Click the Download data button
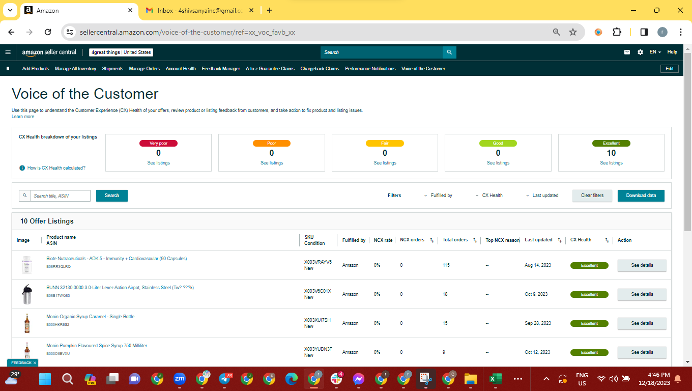Viewport: 692px width, 391px height. (641, 195)
